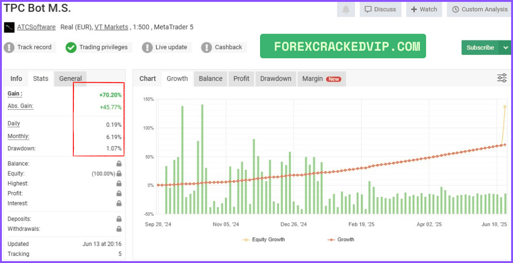This screenshot has width=513, height=263.
Task: Click the Cashback label
Action: coord(229,47)
